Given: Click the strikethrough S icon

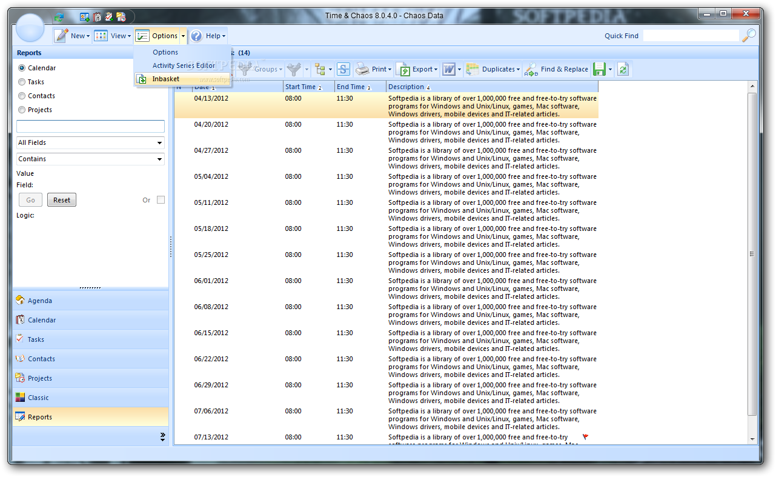Looking at the screenshot, I should 343,69.
